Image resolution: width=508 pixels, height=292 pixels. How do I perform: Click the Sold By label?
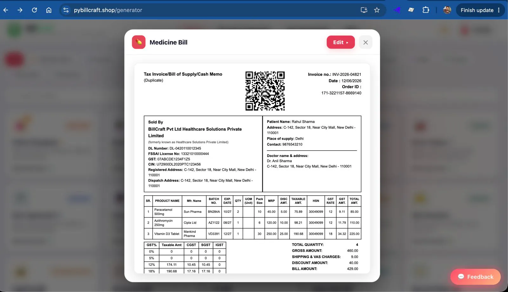[156, 122]
